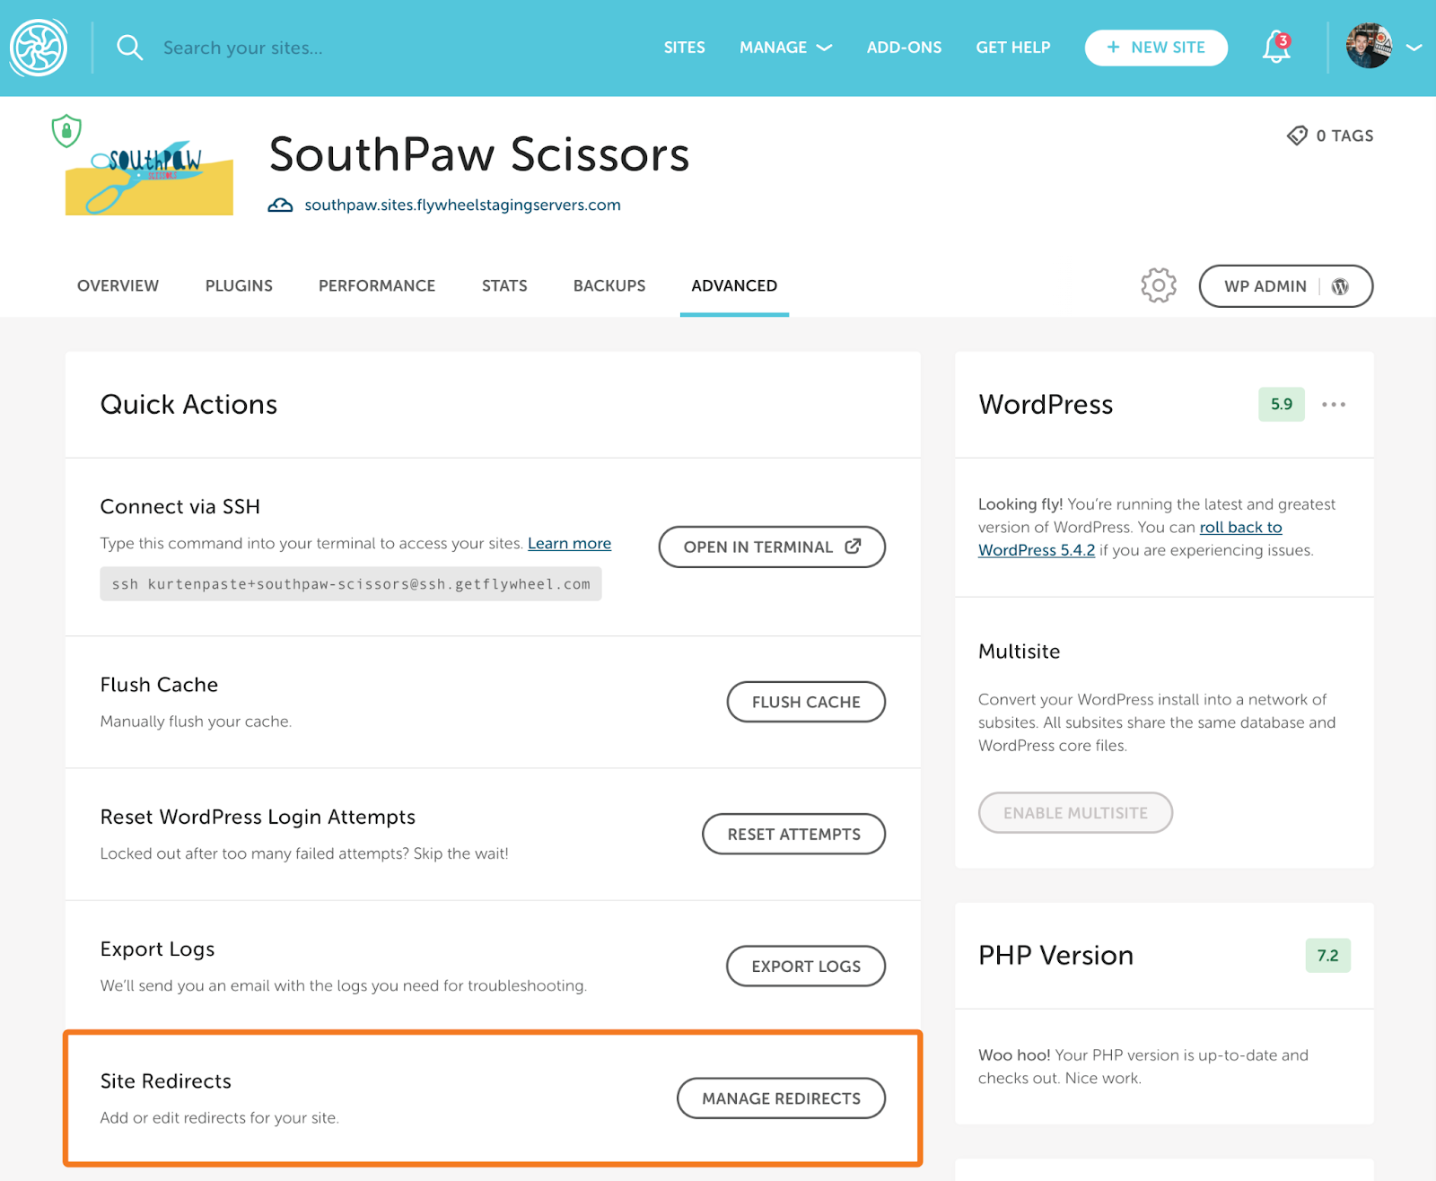This screenshot has height=1181, width=1436.
Task: Focus the Search your sites field
Action: [x=242, y=48]
